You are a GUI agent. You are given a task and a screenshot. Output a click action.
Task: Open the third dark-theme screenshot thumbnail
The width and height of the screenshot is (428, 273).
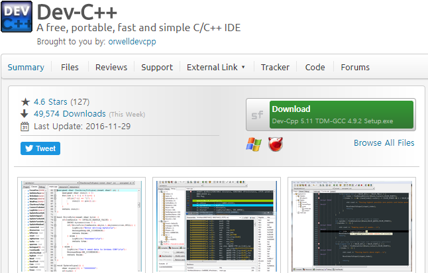(352, 225)
